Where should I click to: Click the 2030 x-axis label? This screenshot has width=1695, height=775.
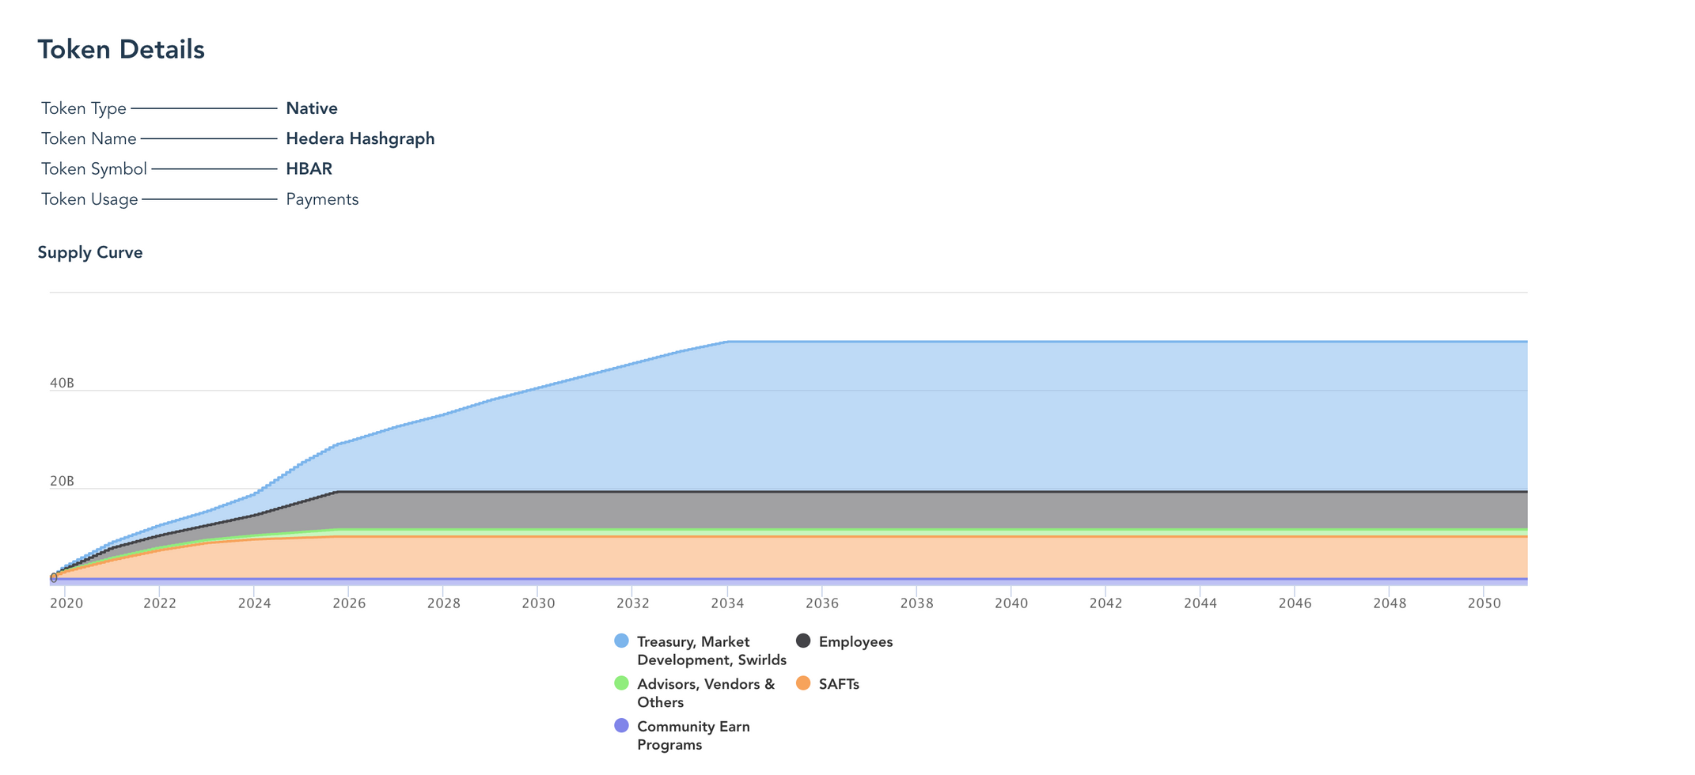538,603
